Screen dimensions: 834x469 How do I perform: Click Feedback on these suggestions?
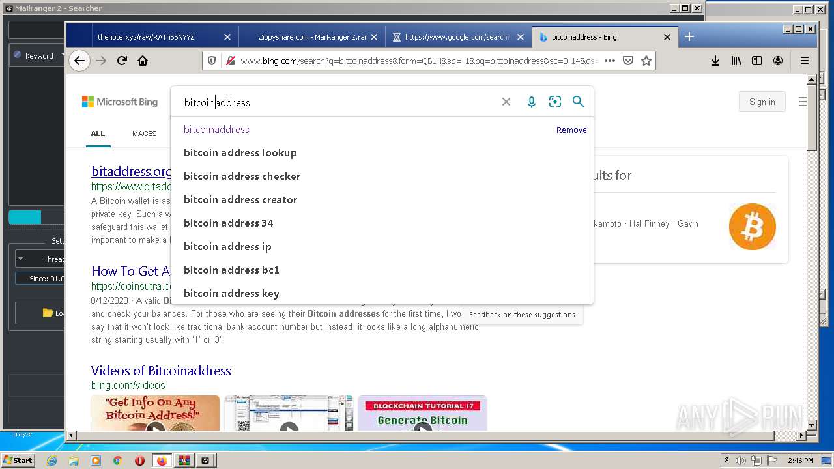(x=522, y=315)
